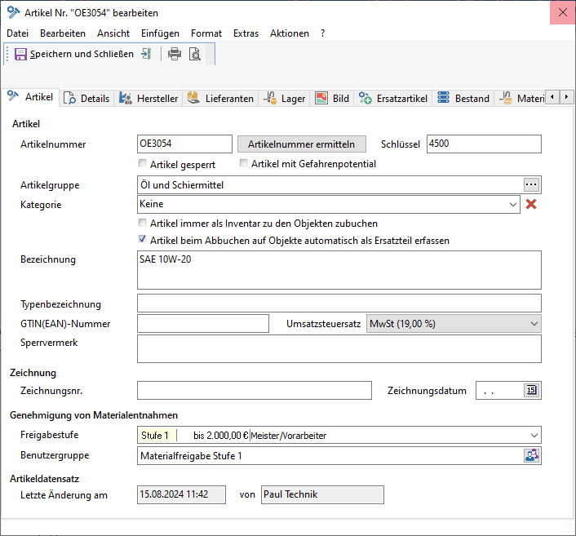Click the toolbar grip handle
Screen dimensions: 576x536
tap(7, 54)
